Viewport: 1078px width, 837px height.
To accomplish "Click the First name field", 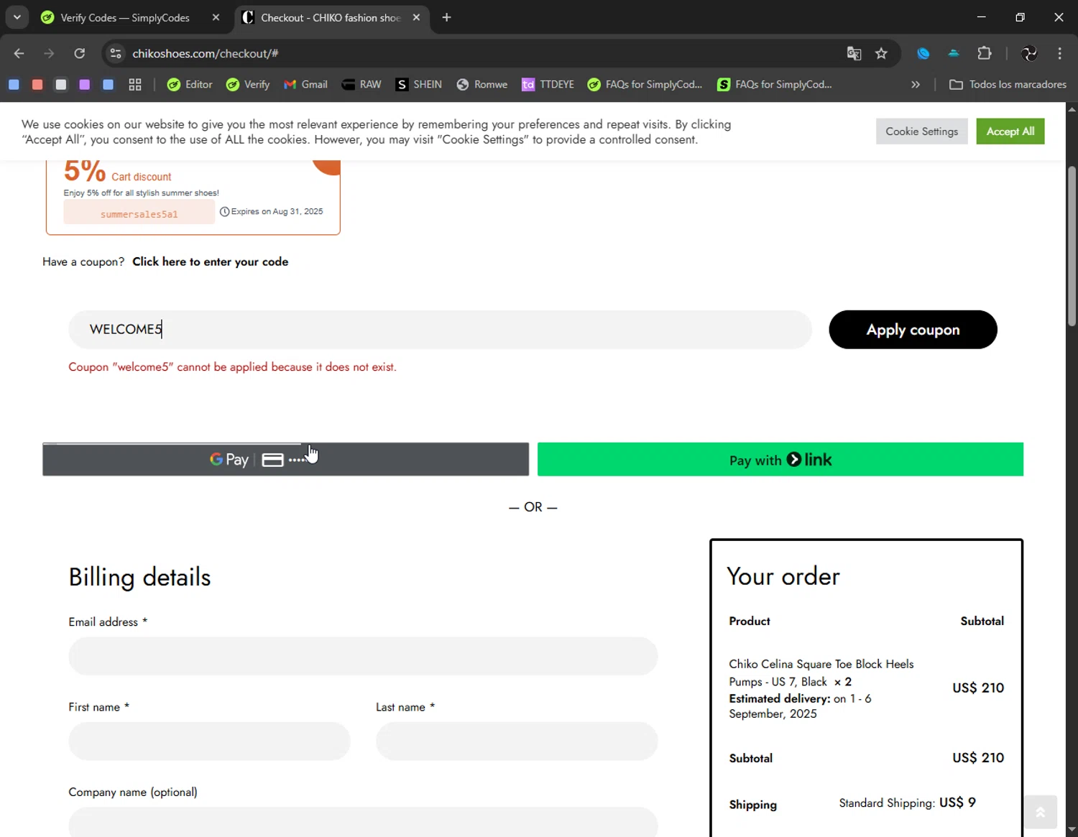I will [x=209, y=741].
